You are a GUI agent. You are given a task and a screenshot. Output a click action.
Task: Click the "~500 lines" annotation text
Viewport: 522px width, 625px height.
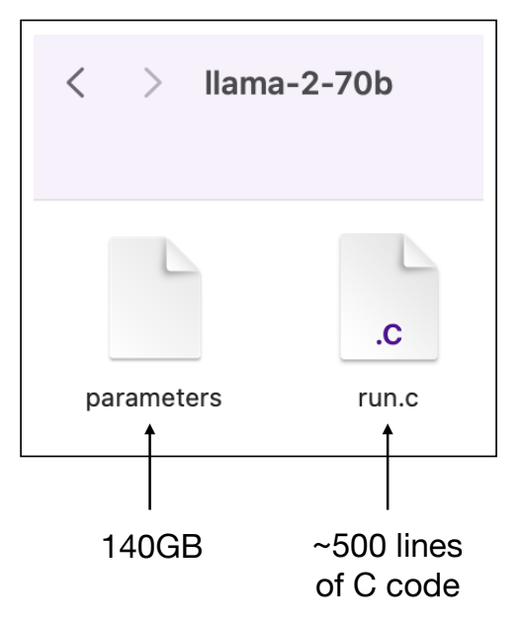[x=388, y=546]
